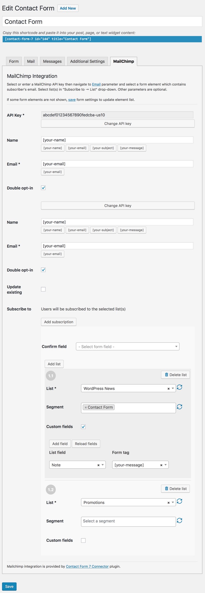205x593 pixels.
Task: Click save link in description
Action: point(72,100)
